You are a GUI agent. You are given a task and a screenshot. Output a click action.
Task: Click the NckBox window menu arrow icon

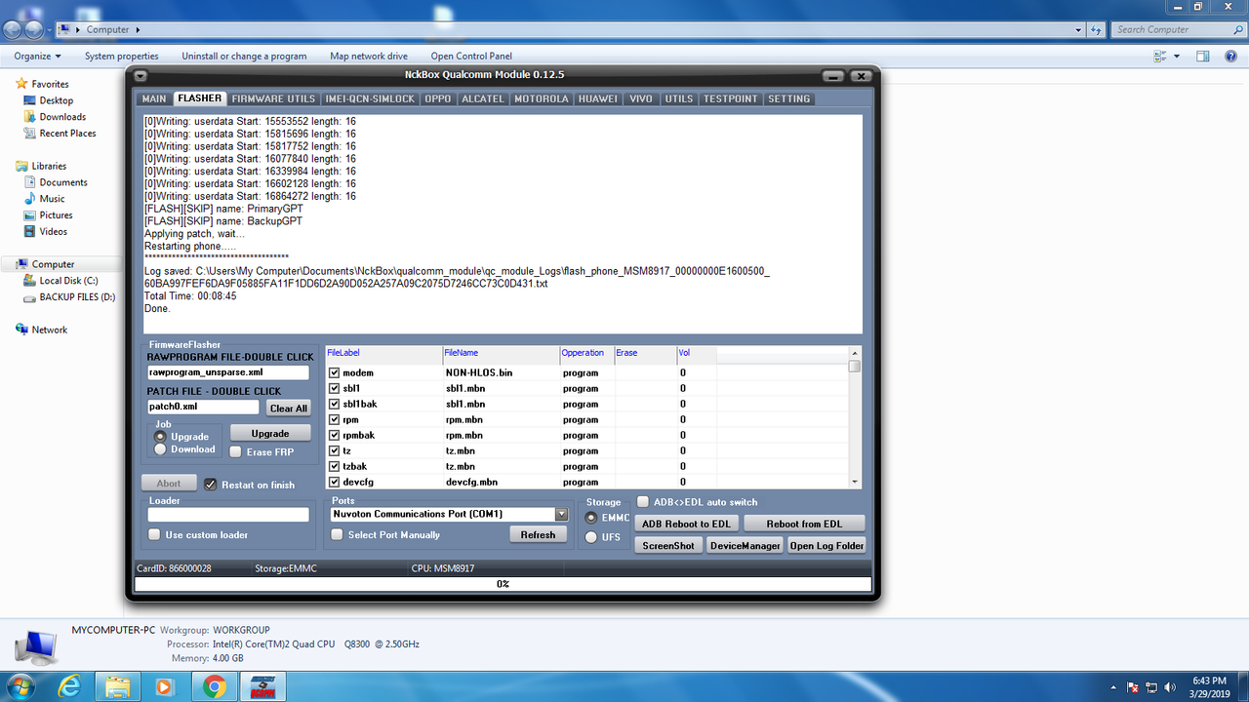[x=141, y=75]
